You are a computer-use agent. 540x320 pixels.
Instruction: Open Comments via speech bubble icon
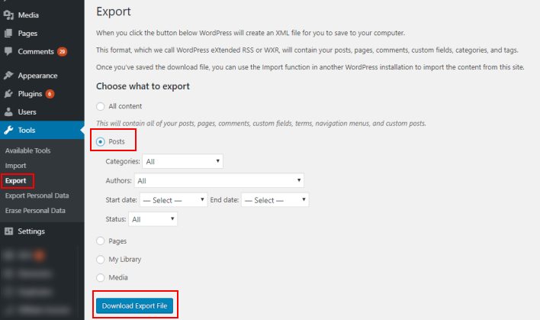pyautogui.click(x=8, y=51)
